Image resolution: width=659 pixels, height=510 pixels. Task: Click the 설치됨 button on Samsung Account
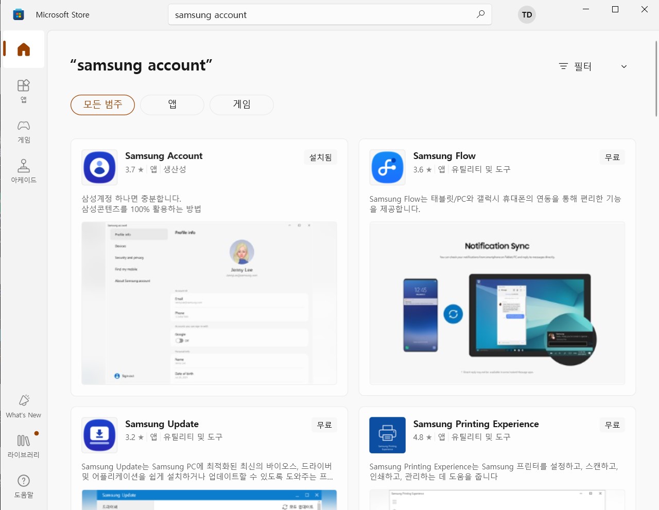point(320,157)
